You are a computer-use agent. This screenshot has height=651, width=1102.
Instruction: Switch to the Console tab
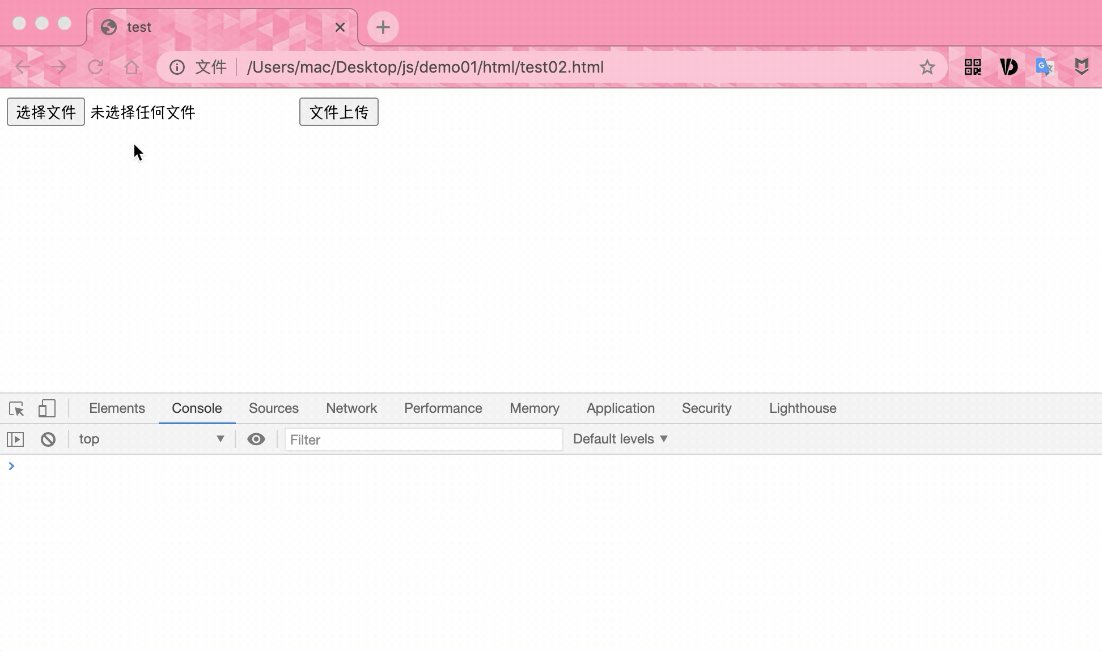pyautogui.click(x=197, y=408)
